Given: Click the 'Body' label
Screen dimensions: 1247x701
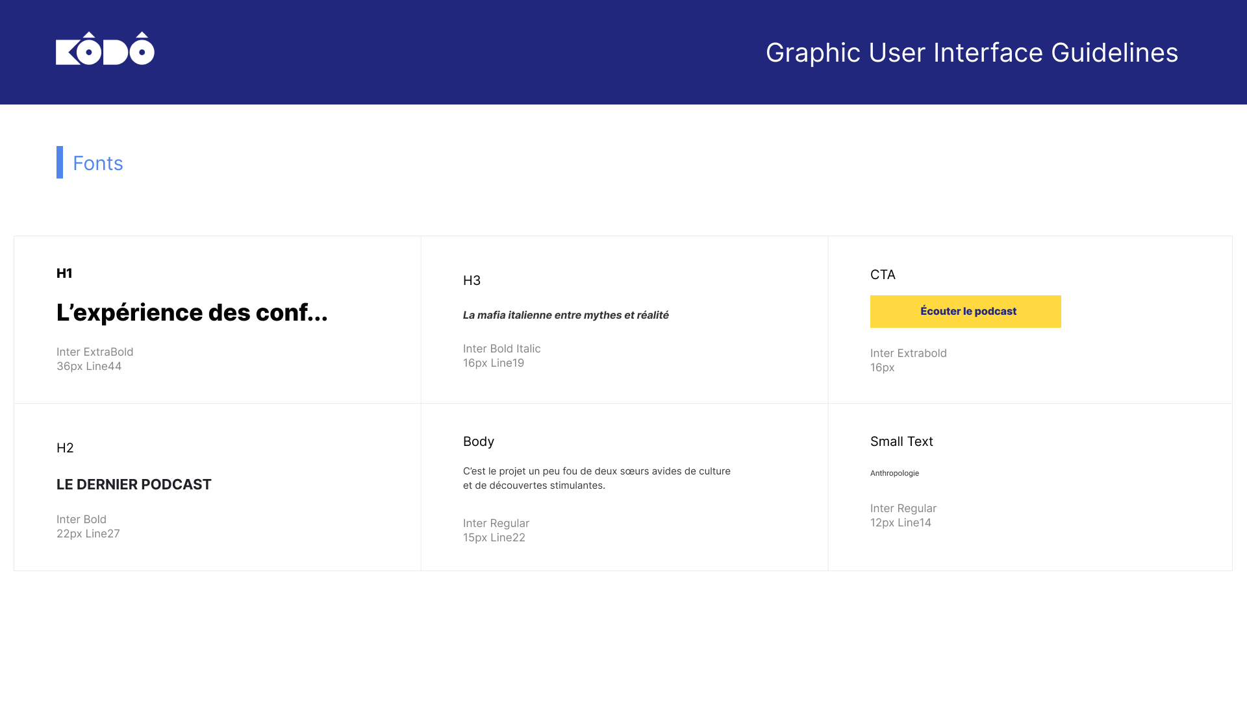Looking at the screenshot, I should point(479,441).
